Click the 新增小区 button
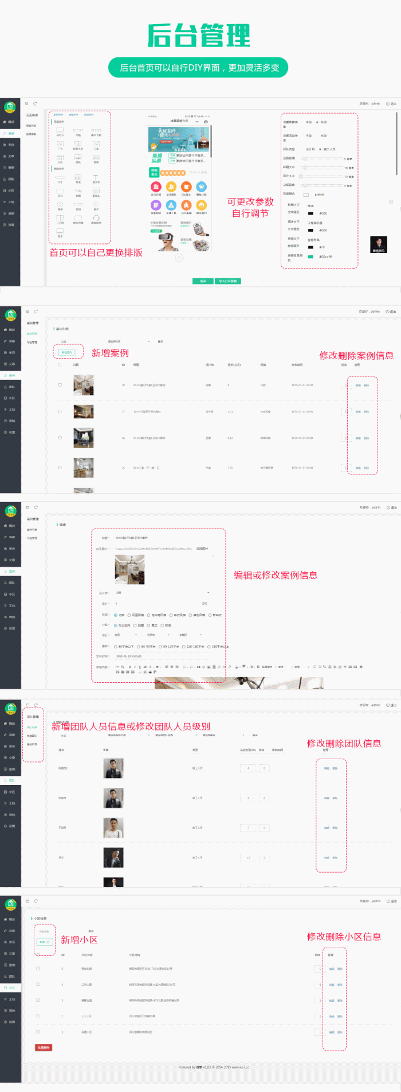401x1092 pixels. (x=45, y=942)
